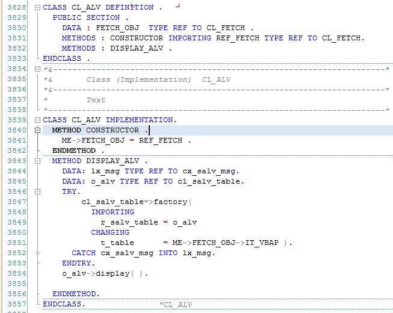
Task: Click cx_salv_msg type on line 3844
Action: click(x=209, y=172)
